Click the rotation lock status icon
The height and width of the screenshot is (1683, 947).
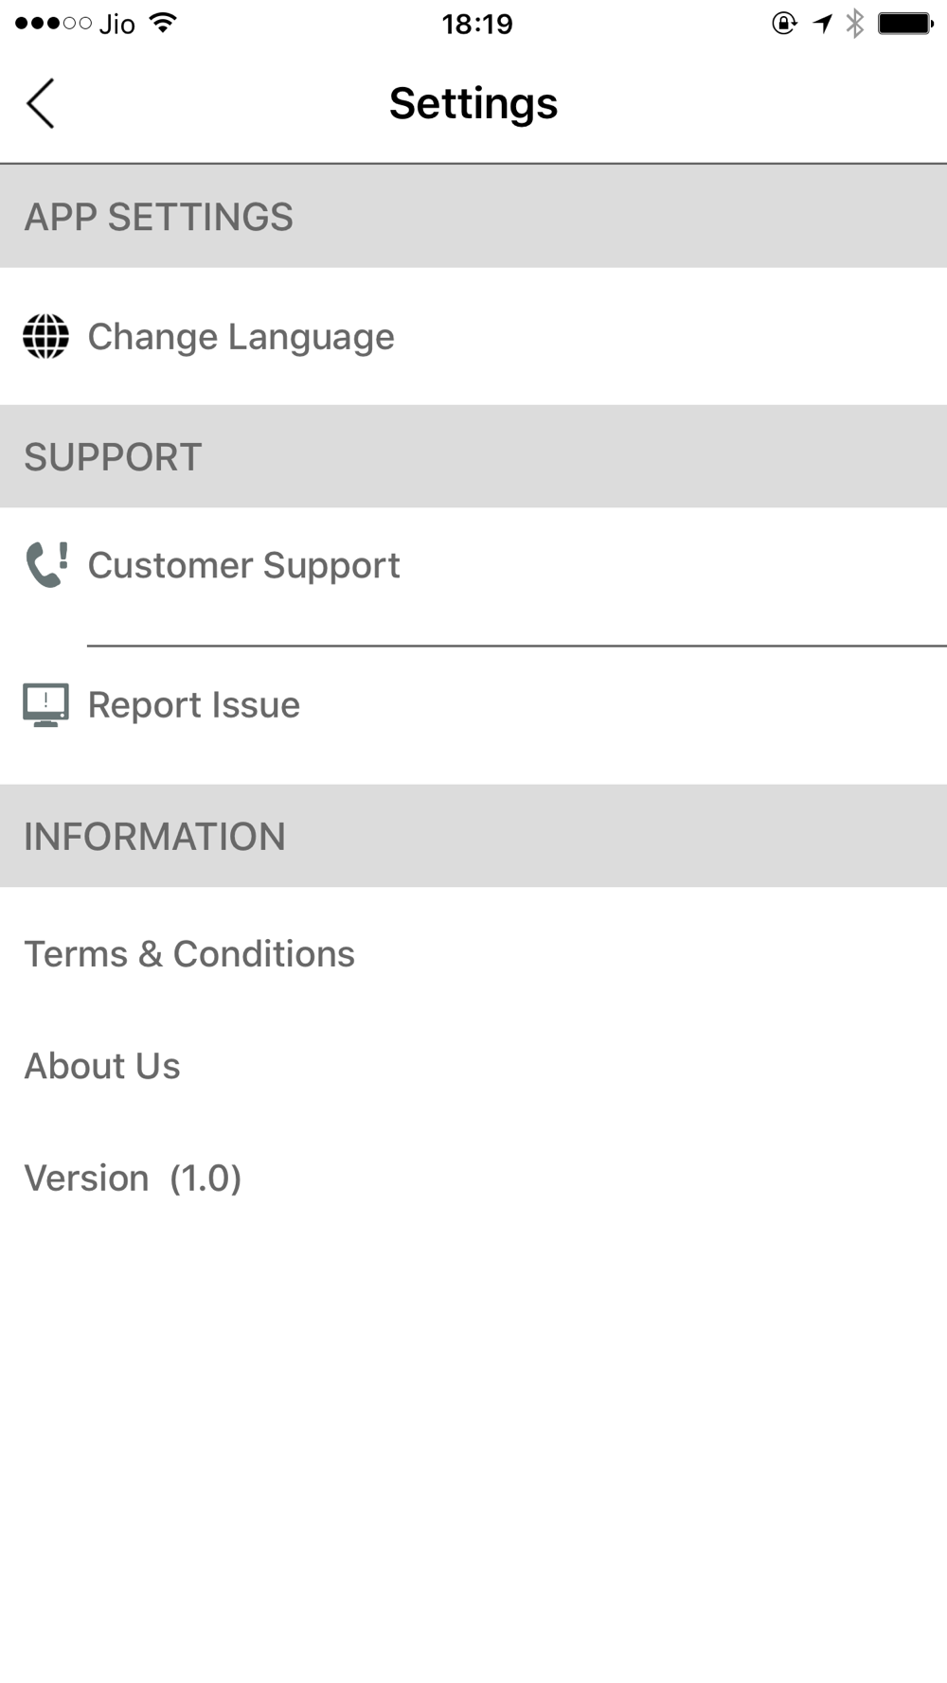point(784,23)
